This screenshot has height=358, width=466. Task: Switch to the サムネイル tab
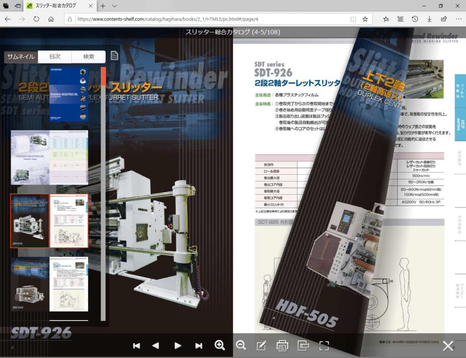(21, 56)
